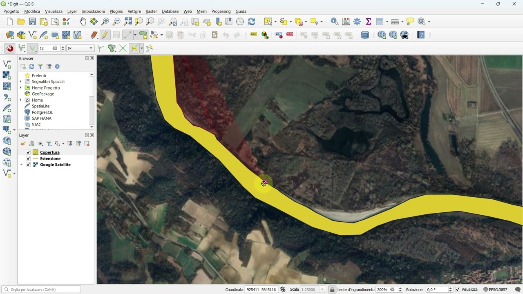Image resolution: width=523 pixels, height=294 pixels.
Task: Create a new project with the blank page icon
Action: click(x=10, y=22)
